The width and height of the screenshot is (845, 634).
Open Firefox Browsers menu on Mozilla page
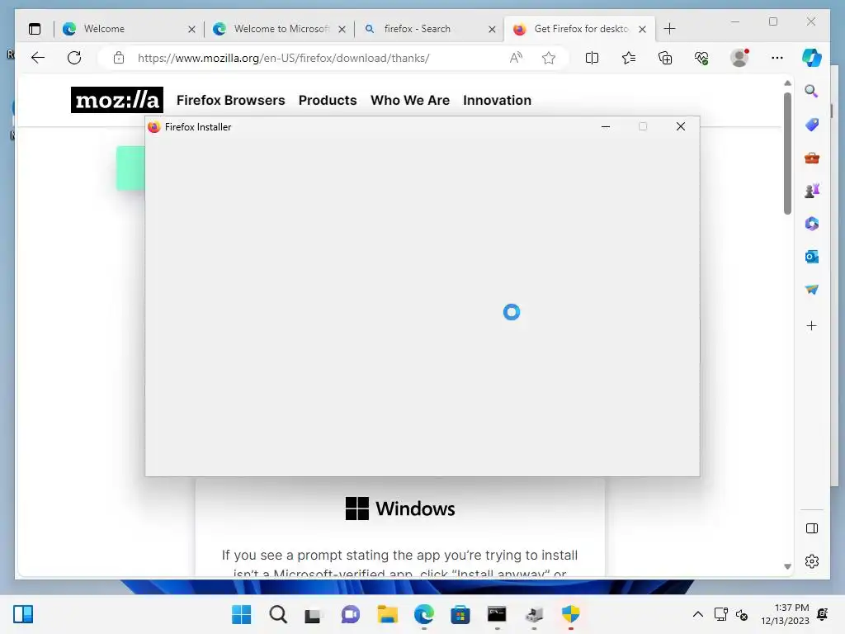[x=231, y=100]
